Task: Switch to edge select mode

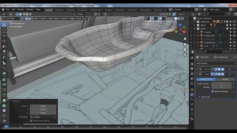Action: tap(26, 18)
